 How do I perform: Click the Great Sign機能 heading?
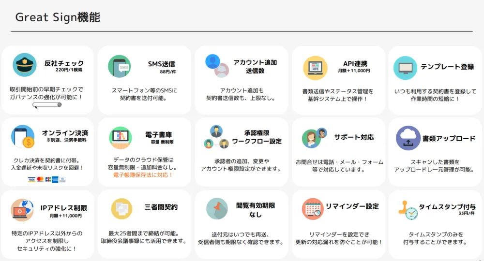(x=58, y=17)
